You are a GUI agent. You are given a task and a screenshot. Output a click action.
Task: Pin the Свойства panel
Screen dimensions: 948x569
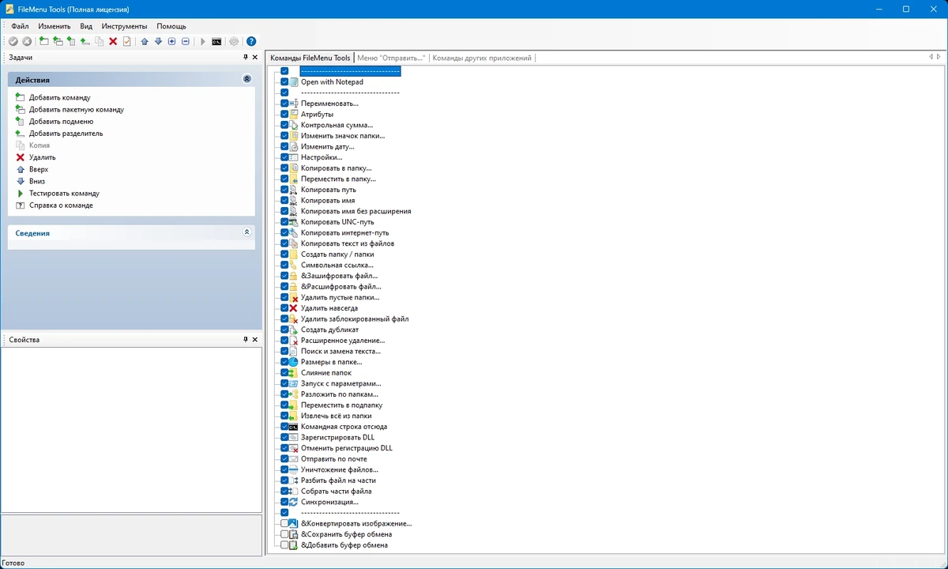point(246,340)
